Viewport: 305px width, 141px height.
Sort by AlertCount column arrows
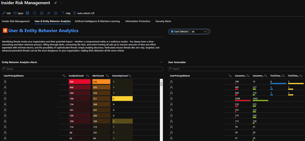coord(107,76)
